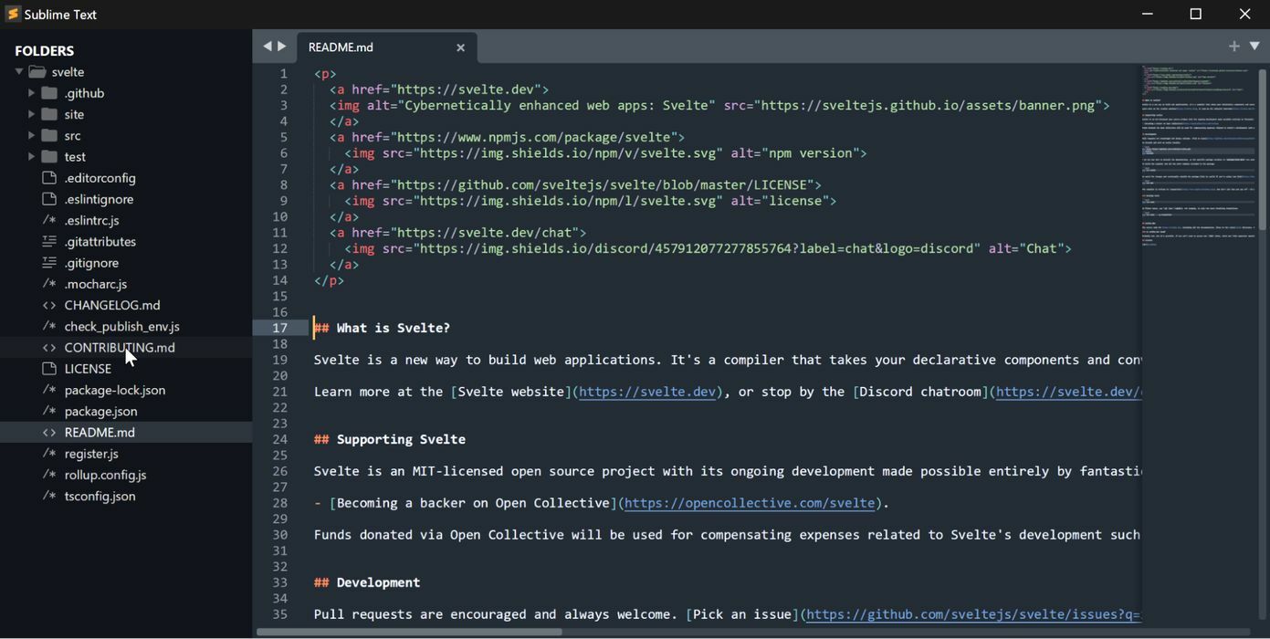Open CONTRIBUTING.md in the sidebar
Screen dimensions: 1270x639
tap(120, 348)
